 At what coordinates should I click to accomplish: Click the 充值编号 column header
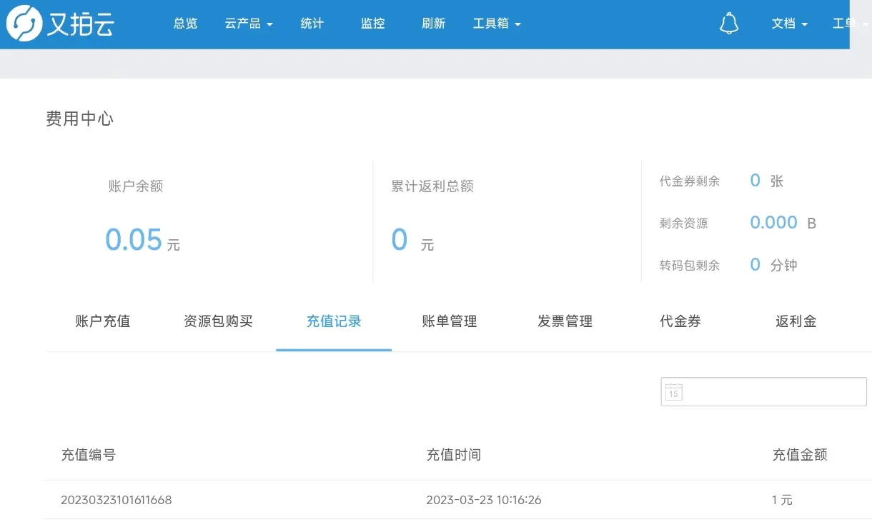coord(88,455)
